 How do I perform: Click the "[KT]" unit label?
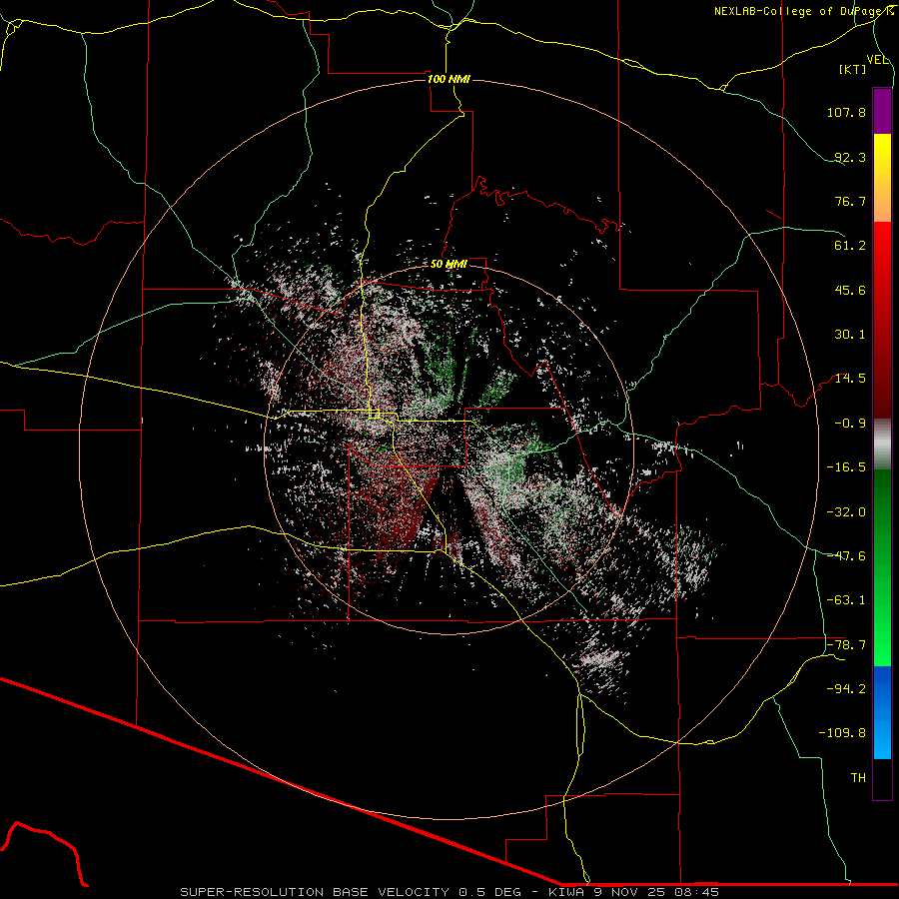click(x=853, y=69)
